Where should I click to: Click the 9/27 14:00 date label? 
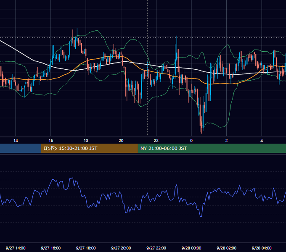pos(16,248)
